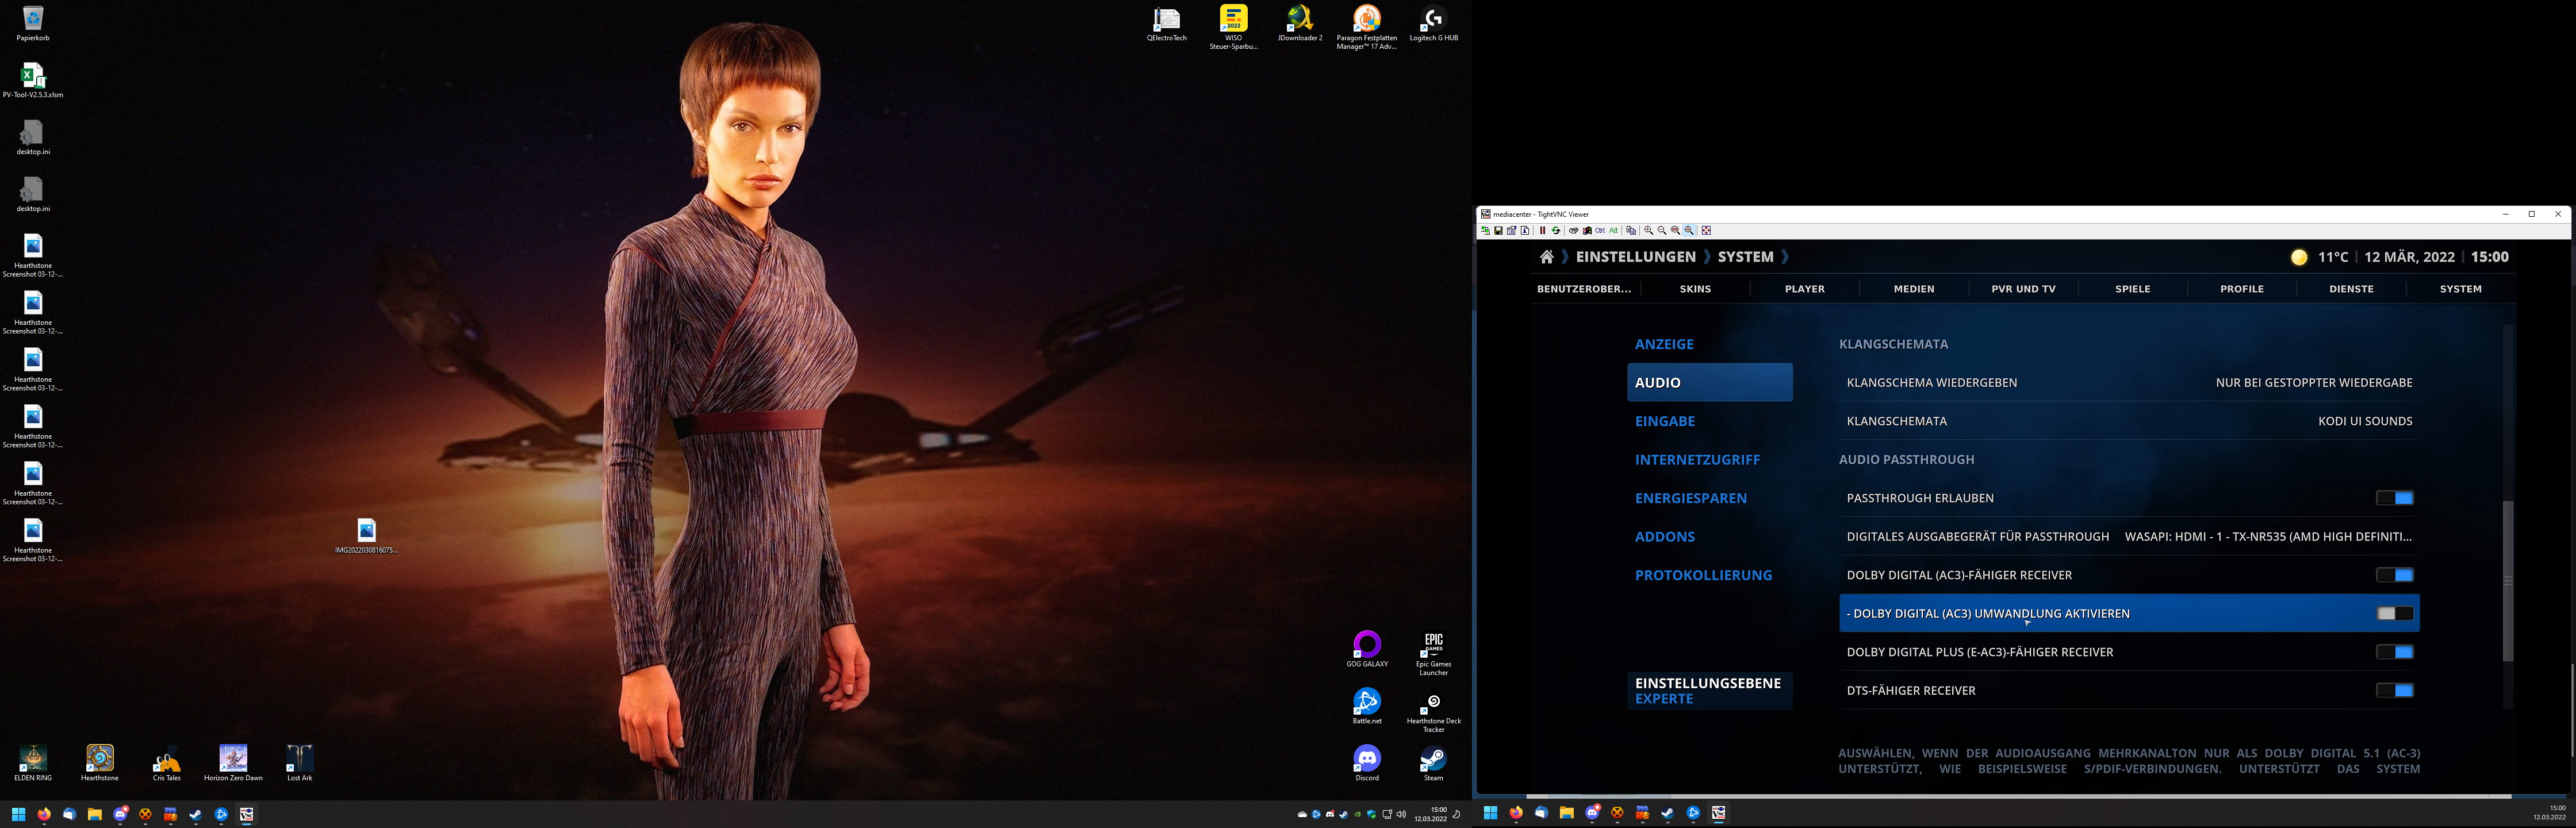Enable Dolby Digital (AC3) Umwandlung aktivieren switch
Image resolution: width=2576 pixels, height=828 pixels.
tap(2395, 613)
